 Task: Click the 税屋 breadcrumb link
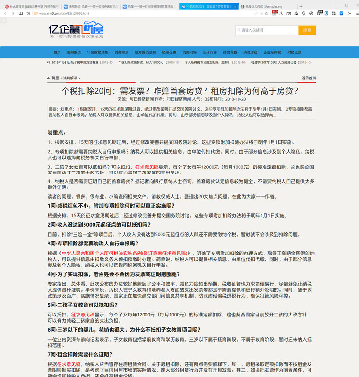[55, 78]
